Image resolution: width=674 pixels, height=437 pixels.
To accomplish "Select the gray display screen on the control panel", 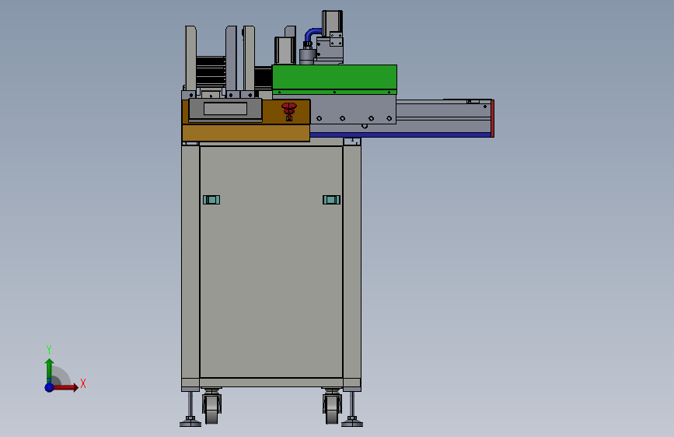I will coord(225,108).
